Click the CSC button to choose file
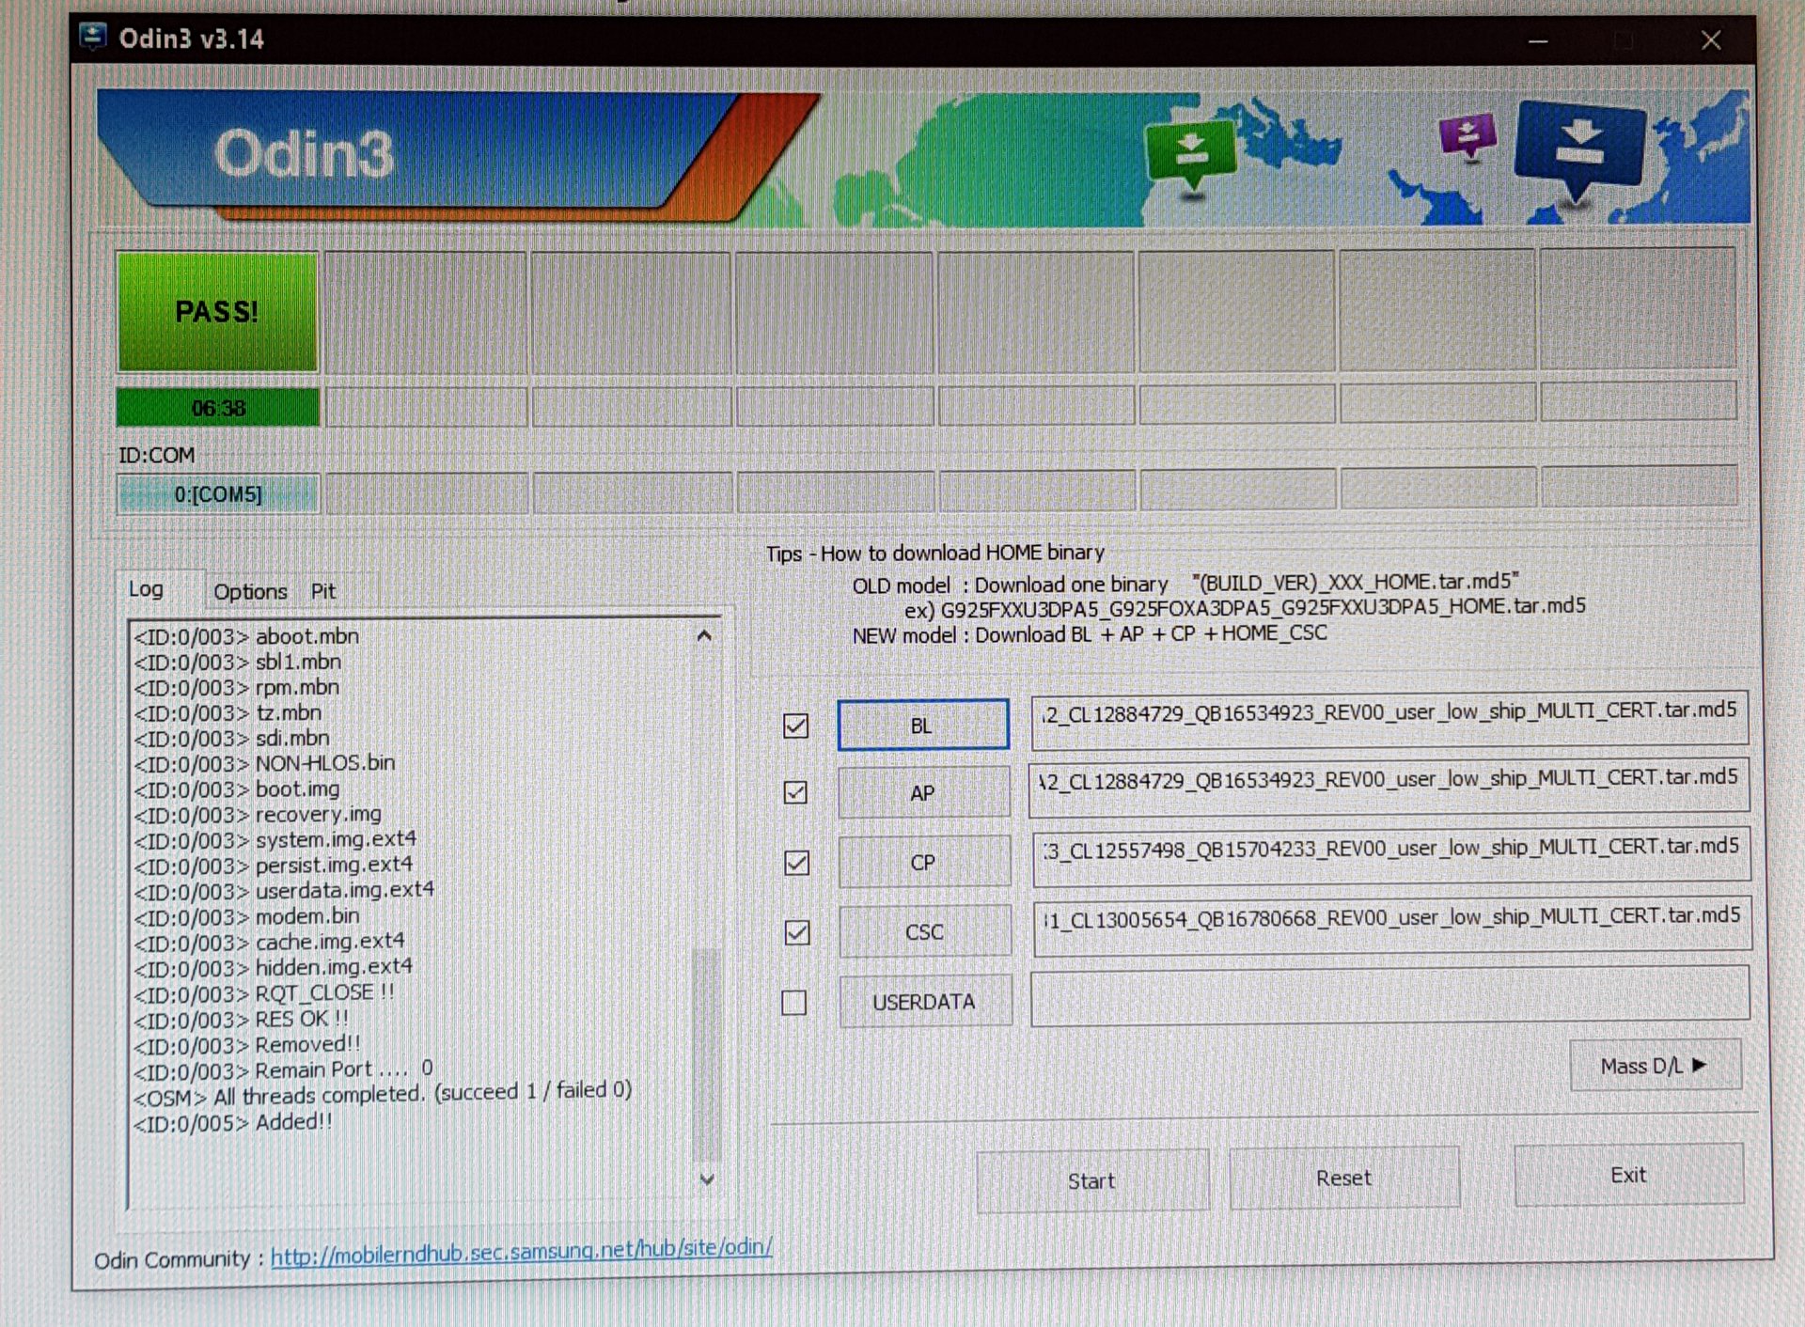1805x1327 pixels. pos(925,931)
